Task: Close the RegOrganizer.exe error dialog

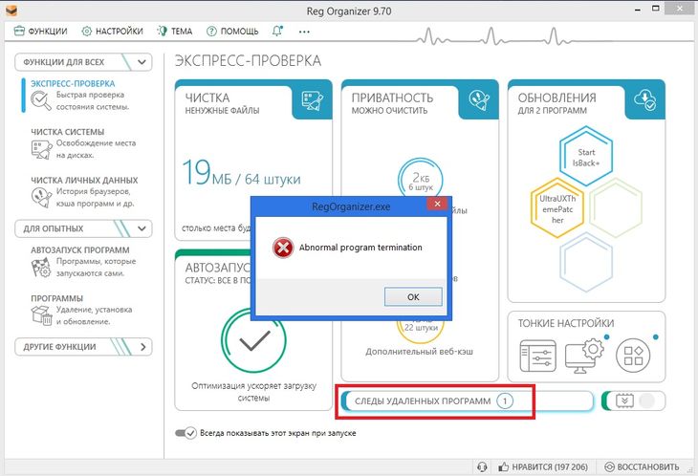Action: pyautogui.click(x=437, y=204)
